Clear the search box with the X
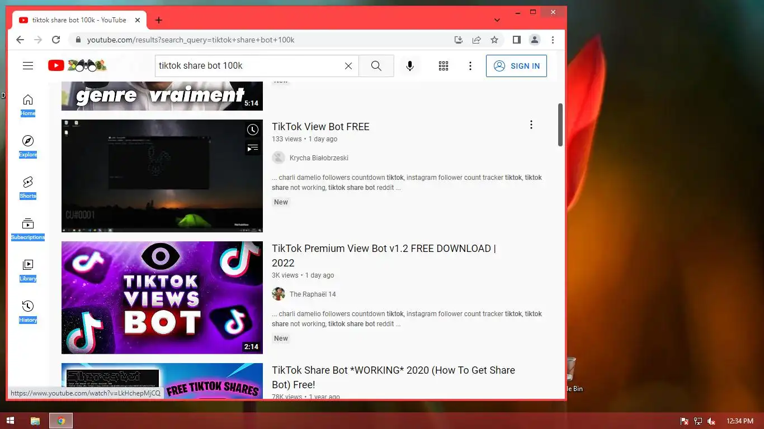The width and height of the screenshot is (764, 429). point(348,66)
